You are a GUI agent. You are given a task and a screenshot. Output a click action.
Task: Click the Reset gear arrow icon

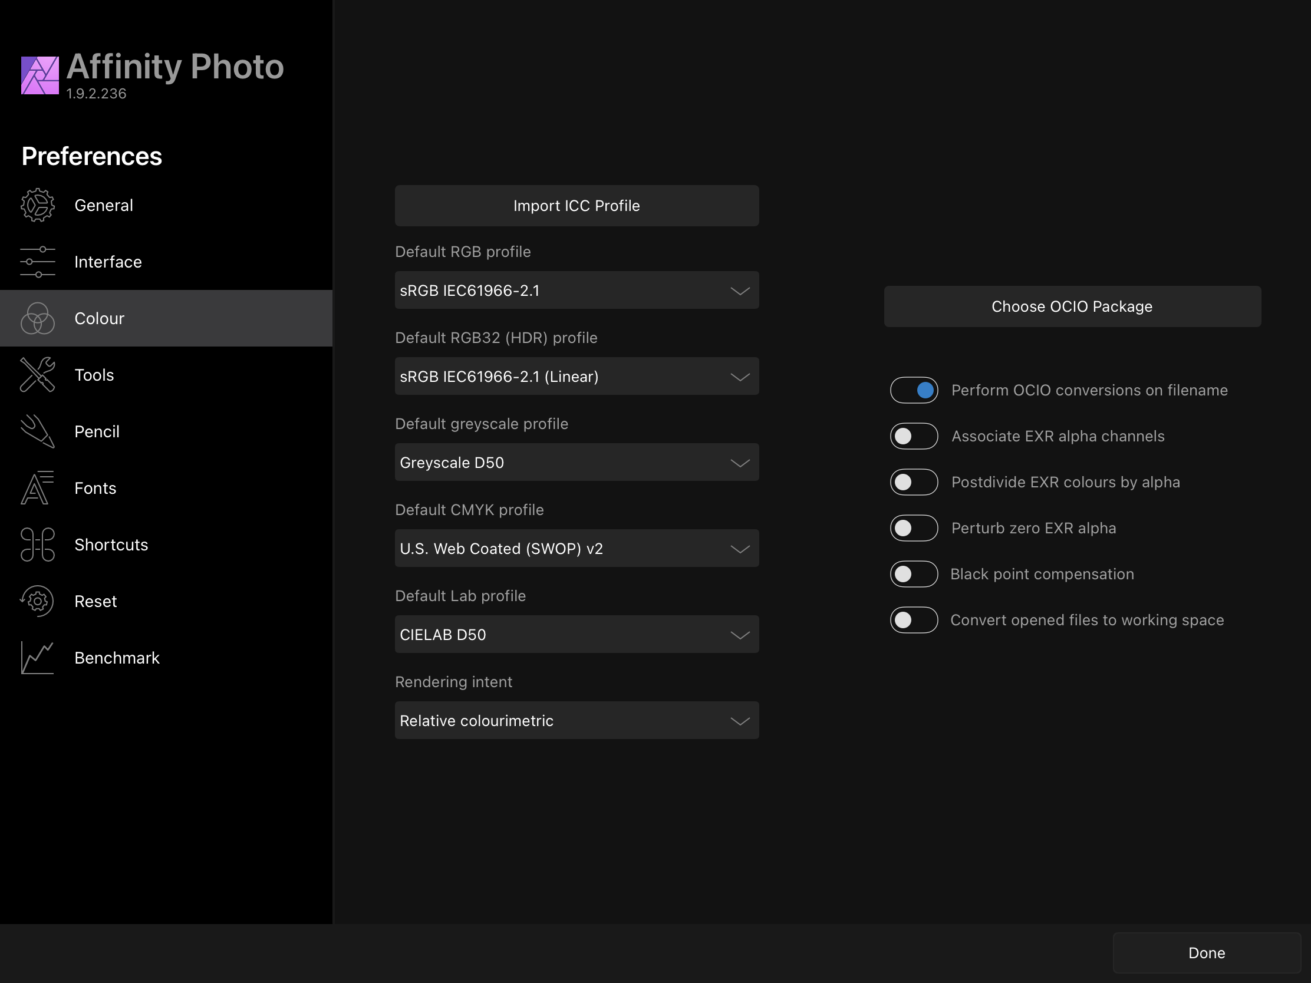[37, 601]
